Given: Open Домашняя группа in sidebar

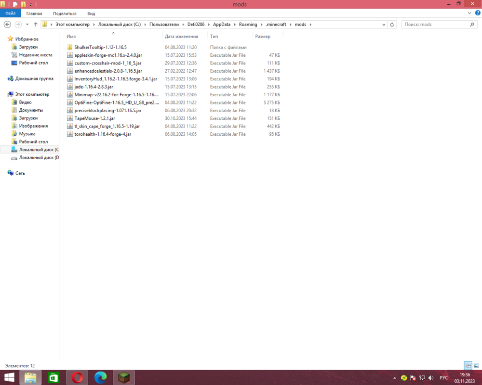Looking at the screenshot, I should [x=34, y=78].
